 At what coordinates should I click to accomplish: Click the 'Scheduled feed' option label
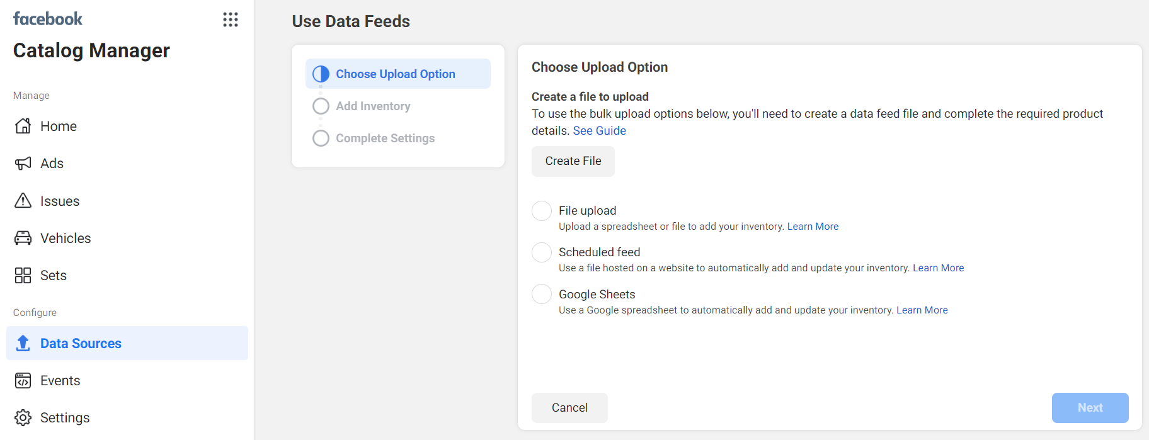pyautogui.click(x=599, y=252)
